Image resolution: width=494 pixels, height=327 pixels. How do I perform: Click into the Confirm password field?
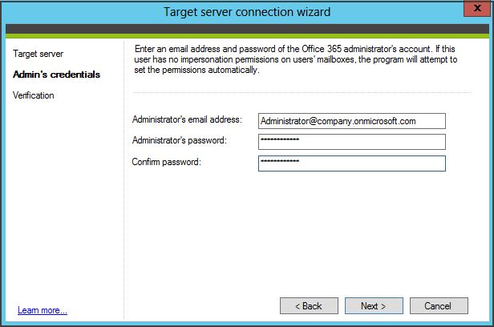[352, 163]
